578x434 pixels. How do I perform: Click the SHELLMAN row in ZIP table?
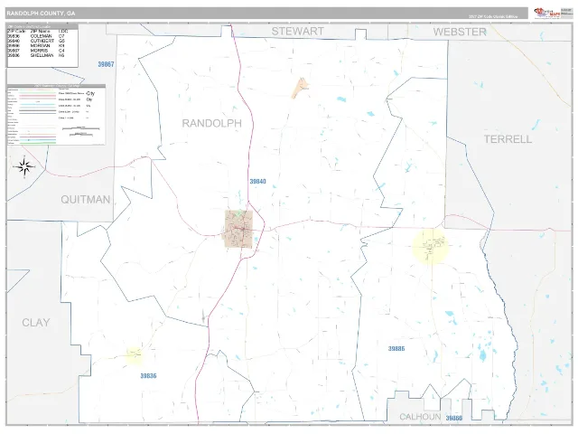[x=36, y=55]
